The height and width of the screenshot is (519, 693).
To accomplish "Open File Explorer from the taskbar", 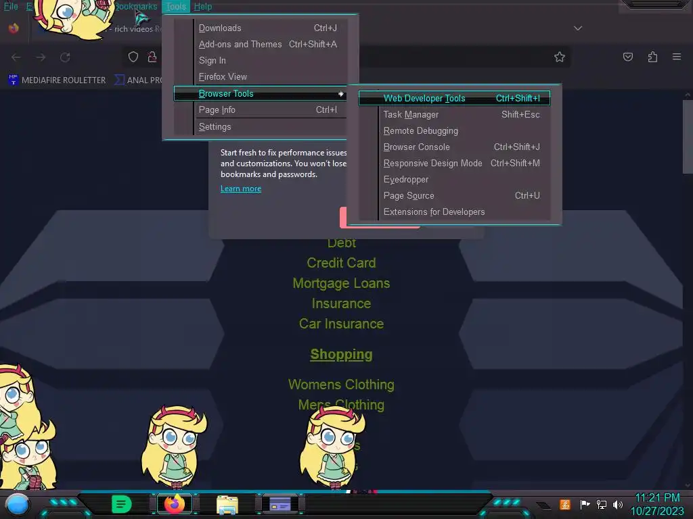I will [x=227, y=504].
